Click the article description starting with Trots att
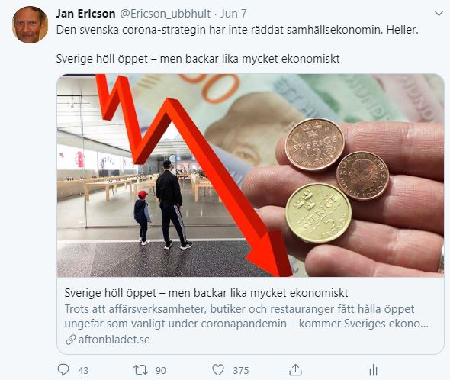The image size is (450, 380). (246, 316)
